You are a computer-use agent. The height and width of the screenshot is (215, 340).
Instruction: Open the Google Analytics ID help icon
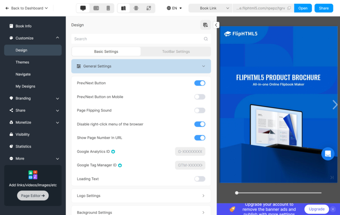[113, 151]
